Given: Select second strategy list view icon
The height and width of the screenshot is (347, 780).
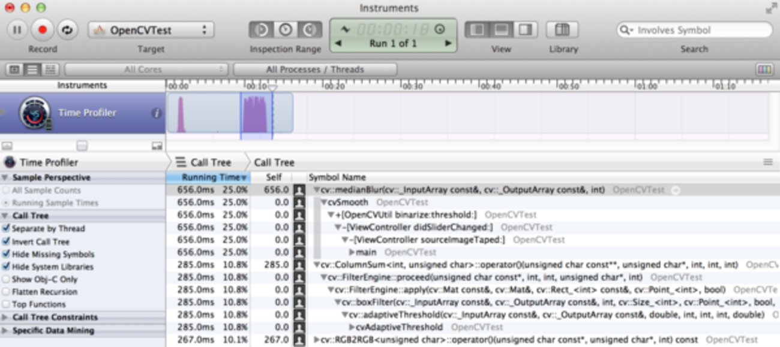Looking at the screenshot, I should pos(32,70).
